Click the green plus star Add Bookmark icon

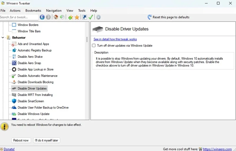coord(71,17)
